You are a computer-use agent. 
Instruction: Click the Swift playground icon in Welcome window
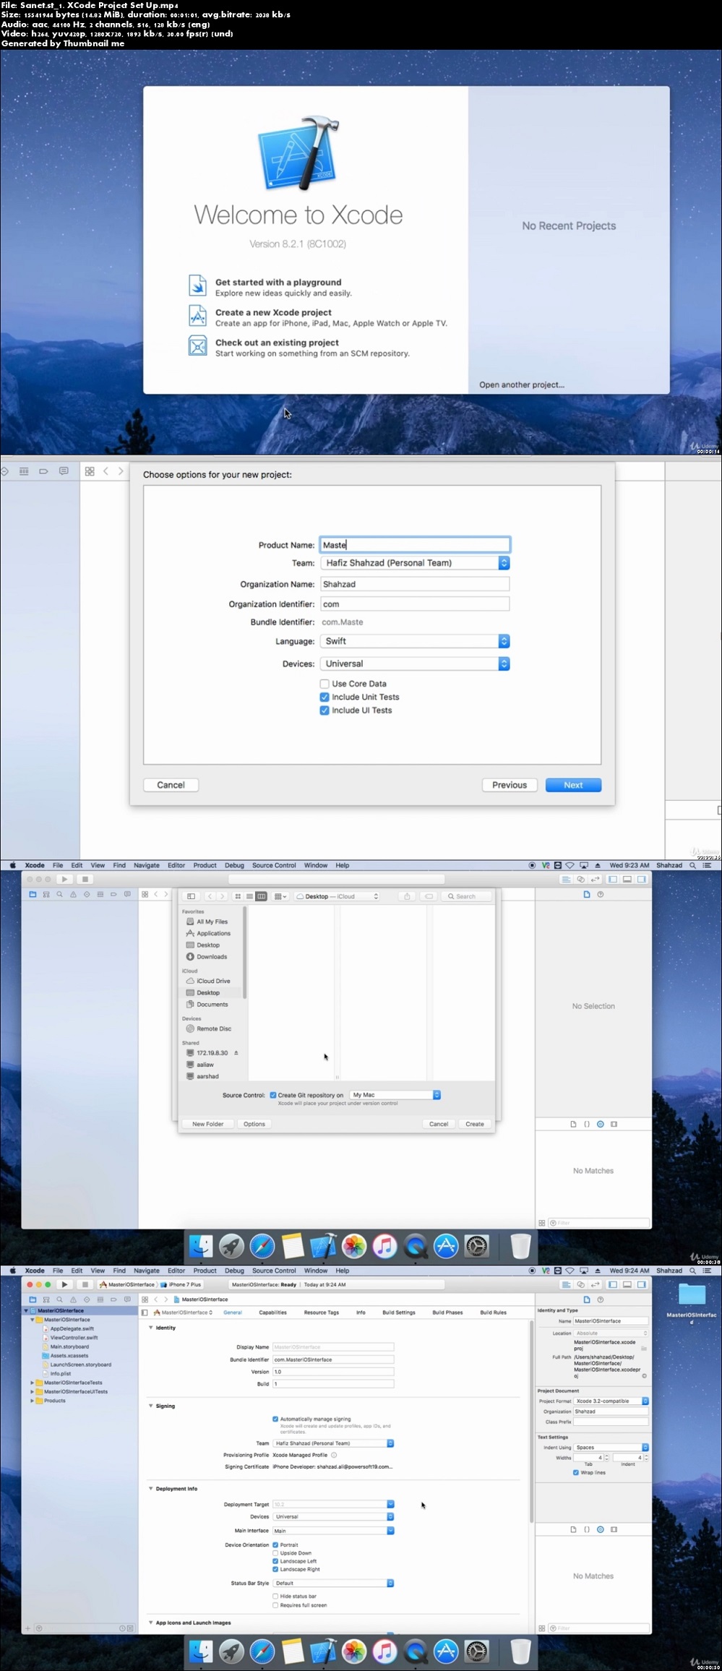[197, 286]
